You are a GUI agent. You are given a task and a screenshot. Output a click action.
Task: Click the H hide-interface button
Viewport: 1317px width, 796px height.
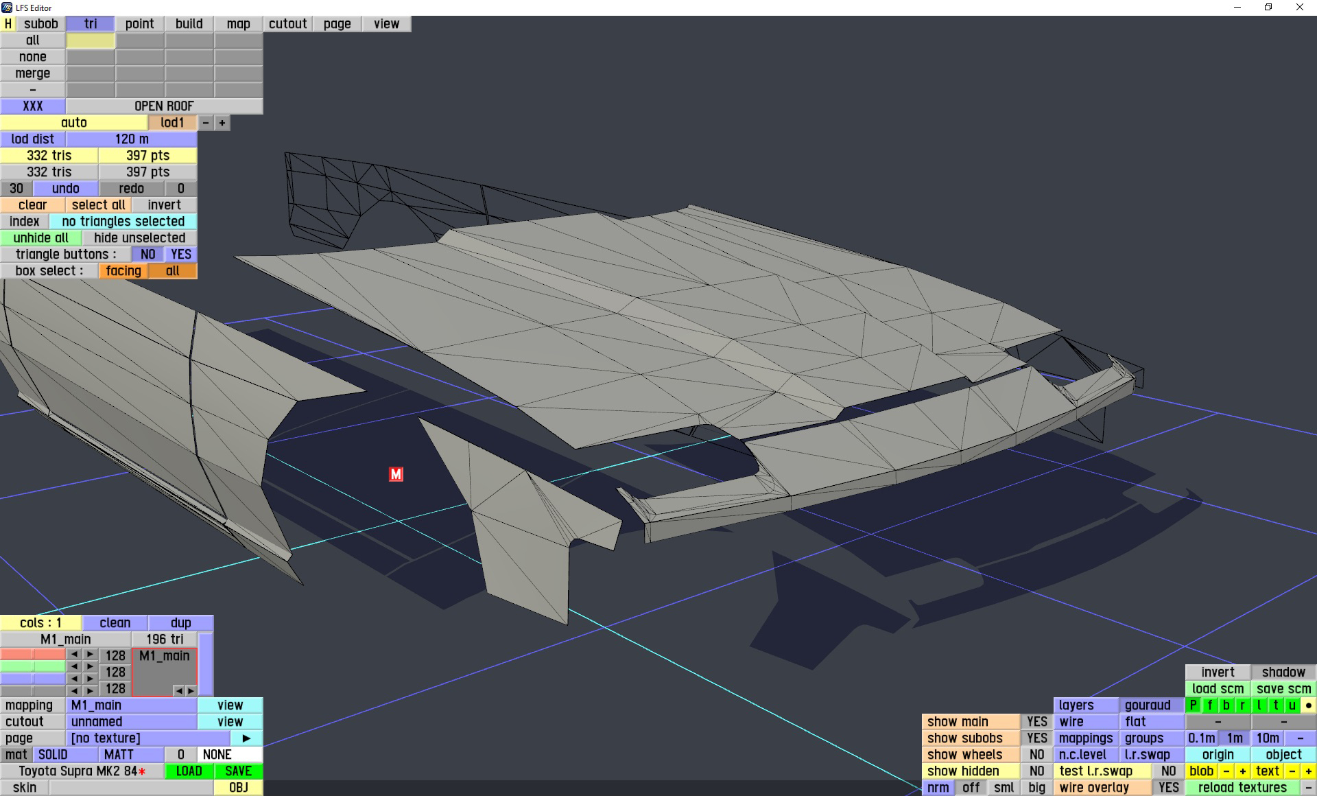point(8,24)
